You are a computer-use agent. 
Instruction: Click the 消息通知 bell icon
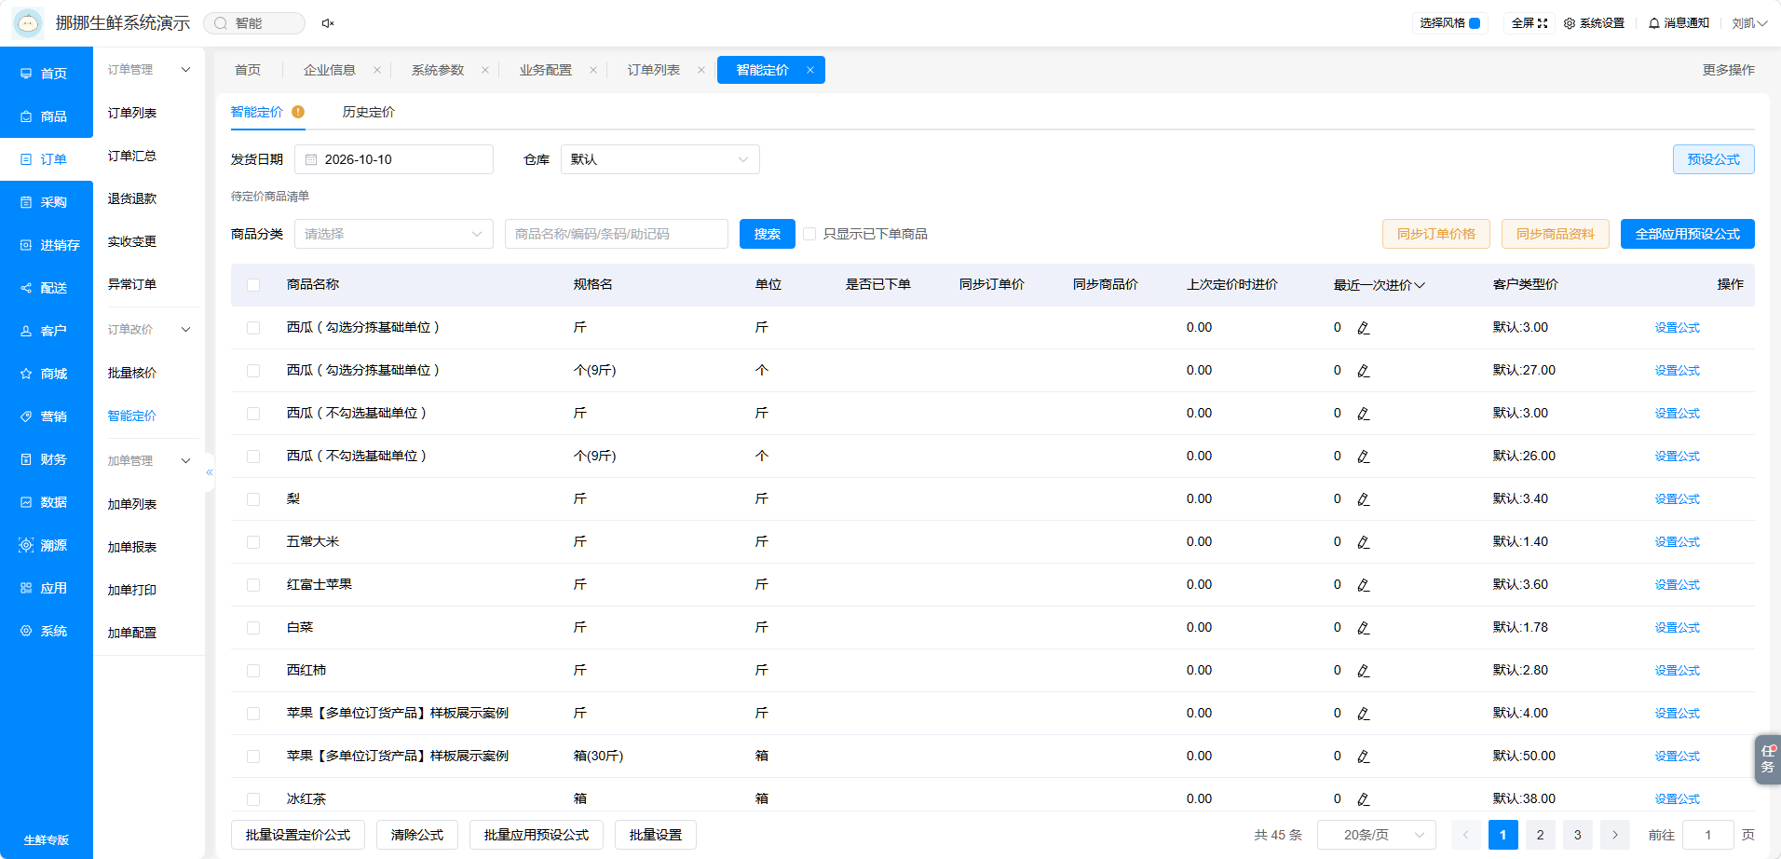coord(1654,23)
